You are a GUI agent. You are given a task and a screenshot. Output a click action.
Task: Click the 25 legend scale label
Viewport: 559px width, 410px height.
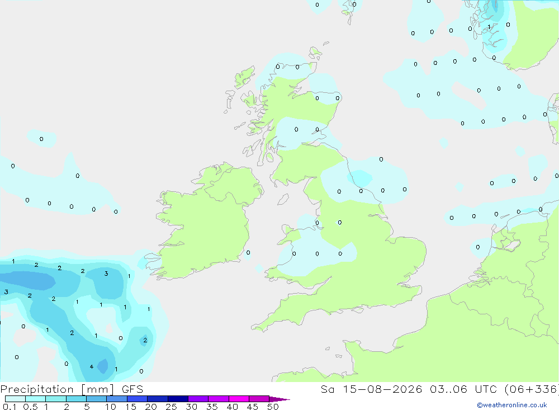click(x=171, y=407)
